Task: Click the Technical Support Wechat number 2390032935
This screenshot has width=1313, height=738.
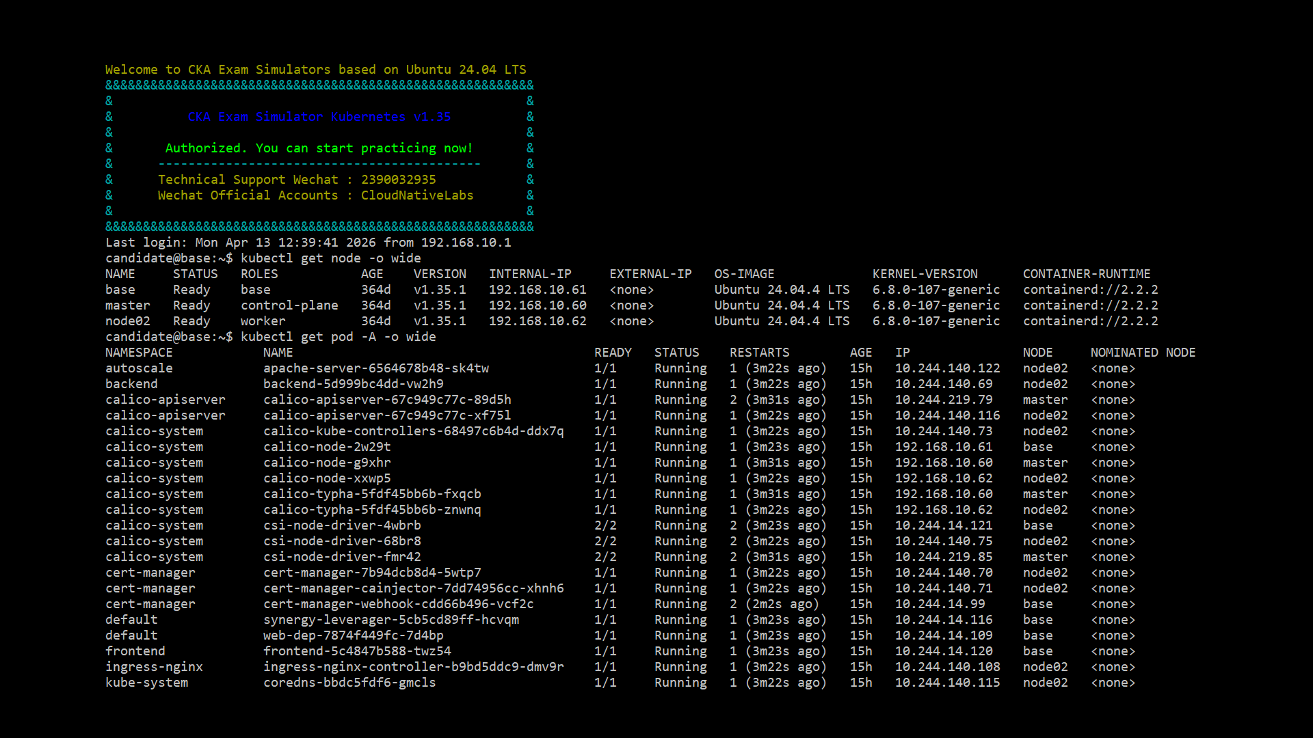Action: (x=398, y=180)
